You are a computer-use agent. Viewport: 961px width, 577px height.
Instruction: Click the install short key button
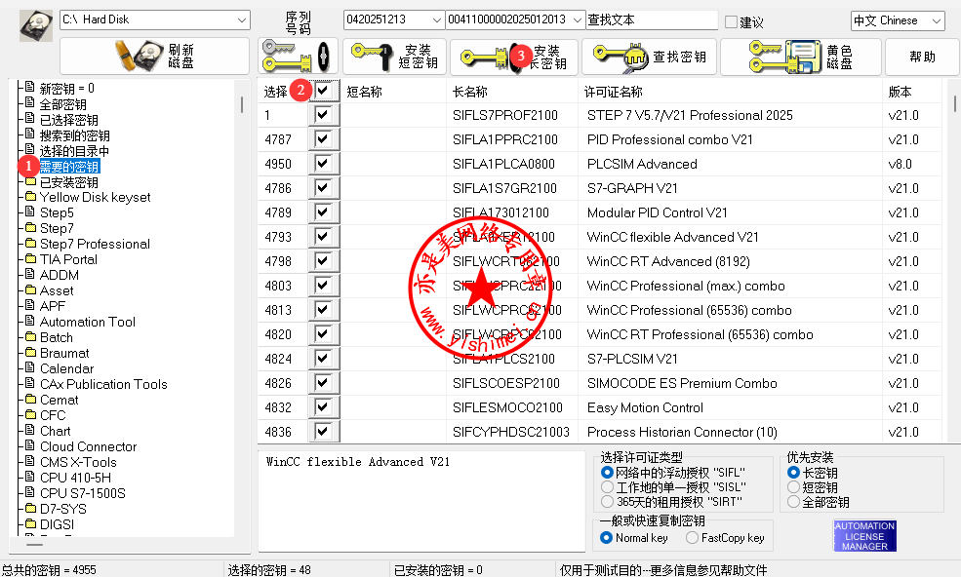[x=392, y=58]
